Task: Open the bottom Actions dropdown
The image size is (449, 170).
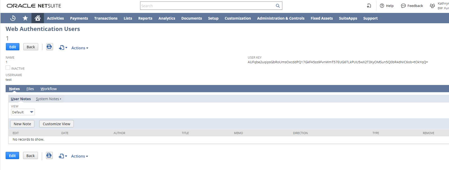Action: pos(79,156)
